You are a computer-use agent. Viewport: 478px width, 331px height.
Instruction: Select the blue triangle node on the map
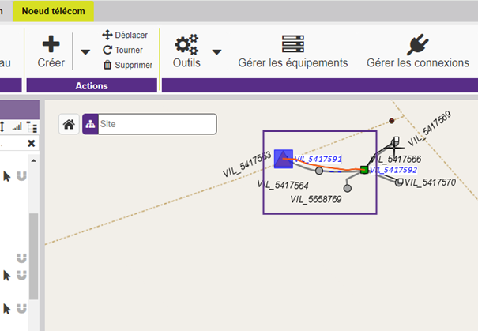[x=284, y=159]
